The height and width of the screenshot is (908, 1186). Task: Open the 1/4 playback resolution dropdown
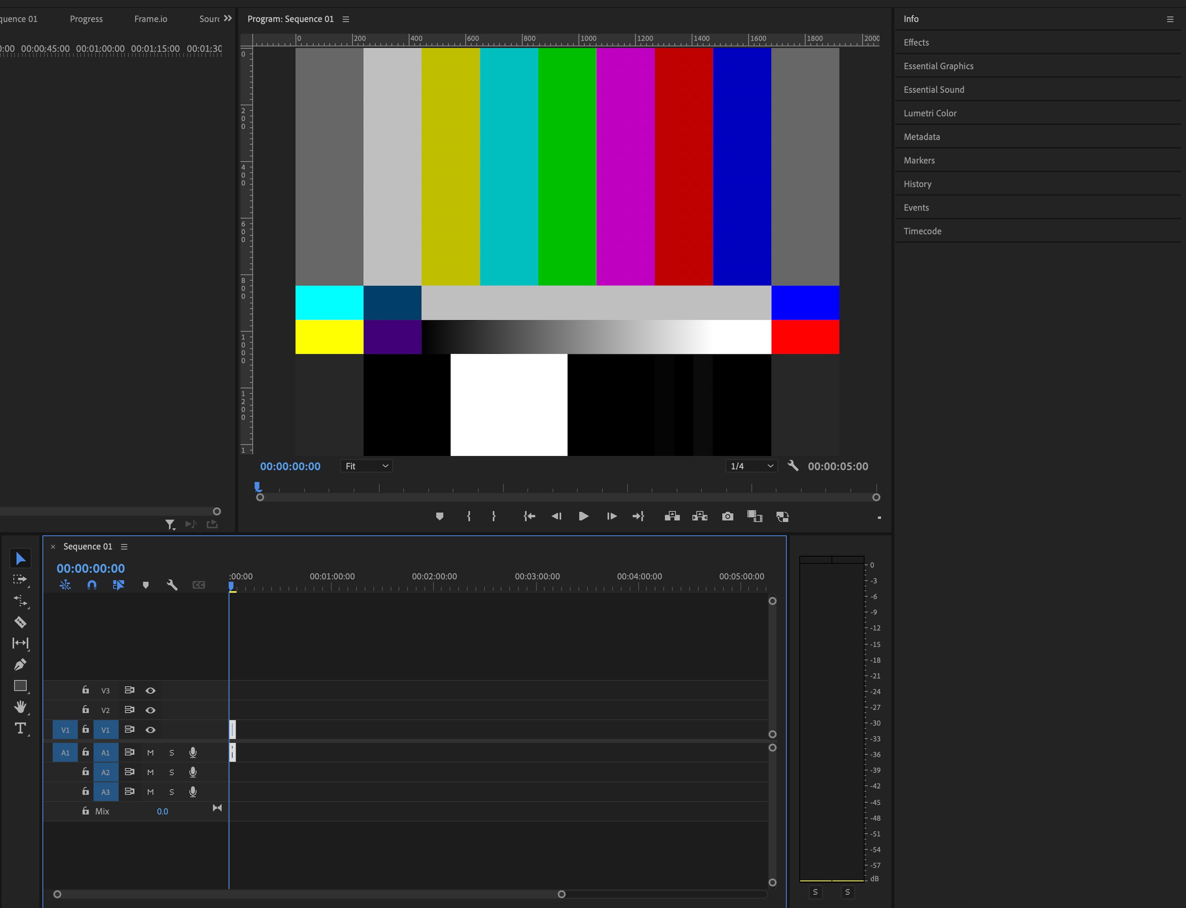point(751,466)
